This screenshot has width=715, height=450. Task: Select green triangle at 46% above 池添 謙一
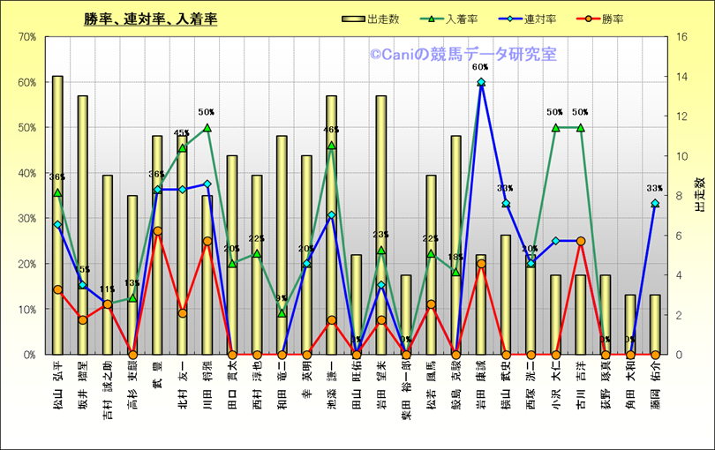332,146
